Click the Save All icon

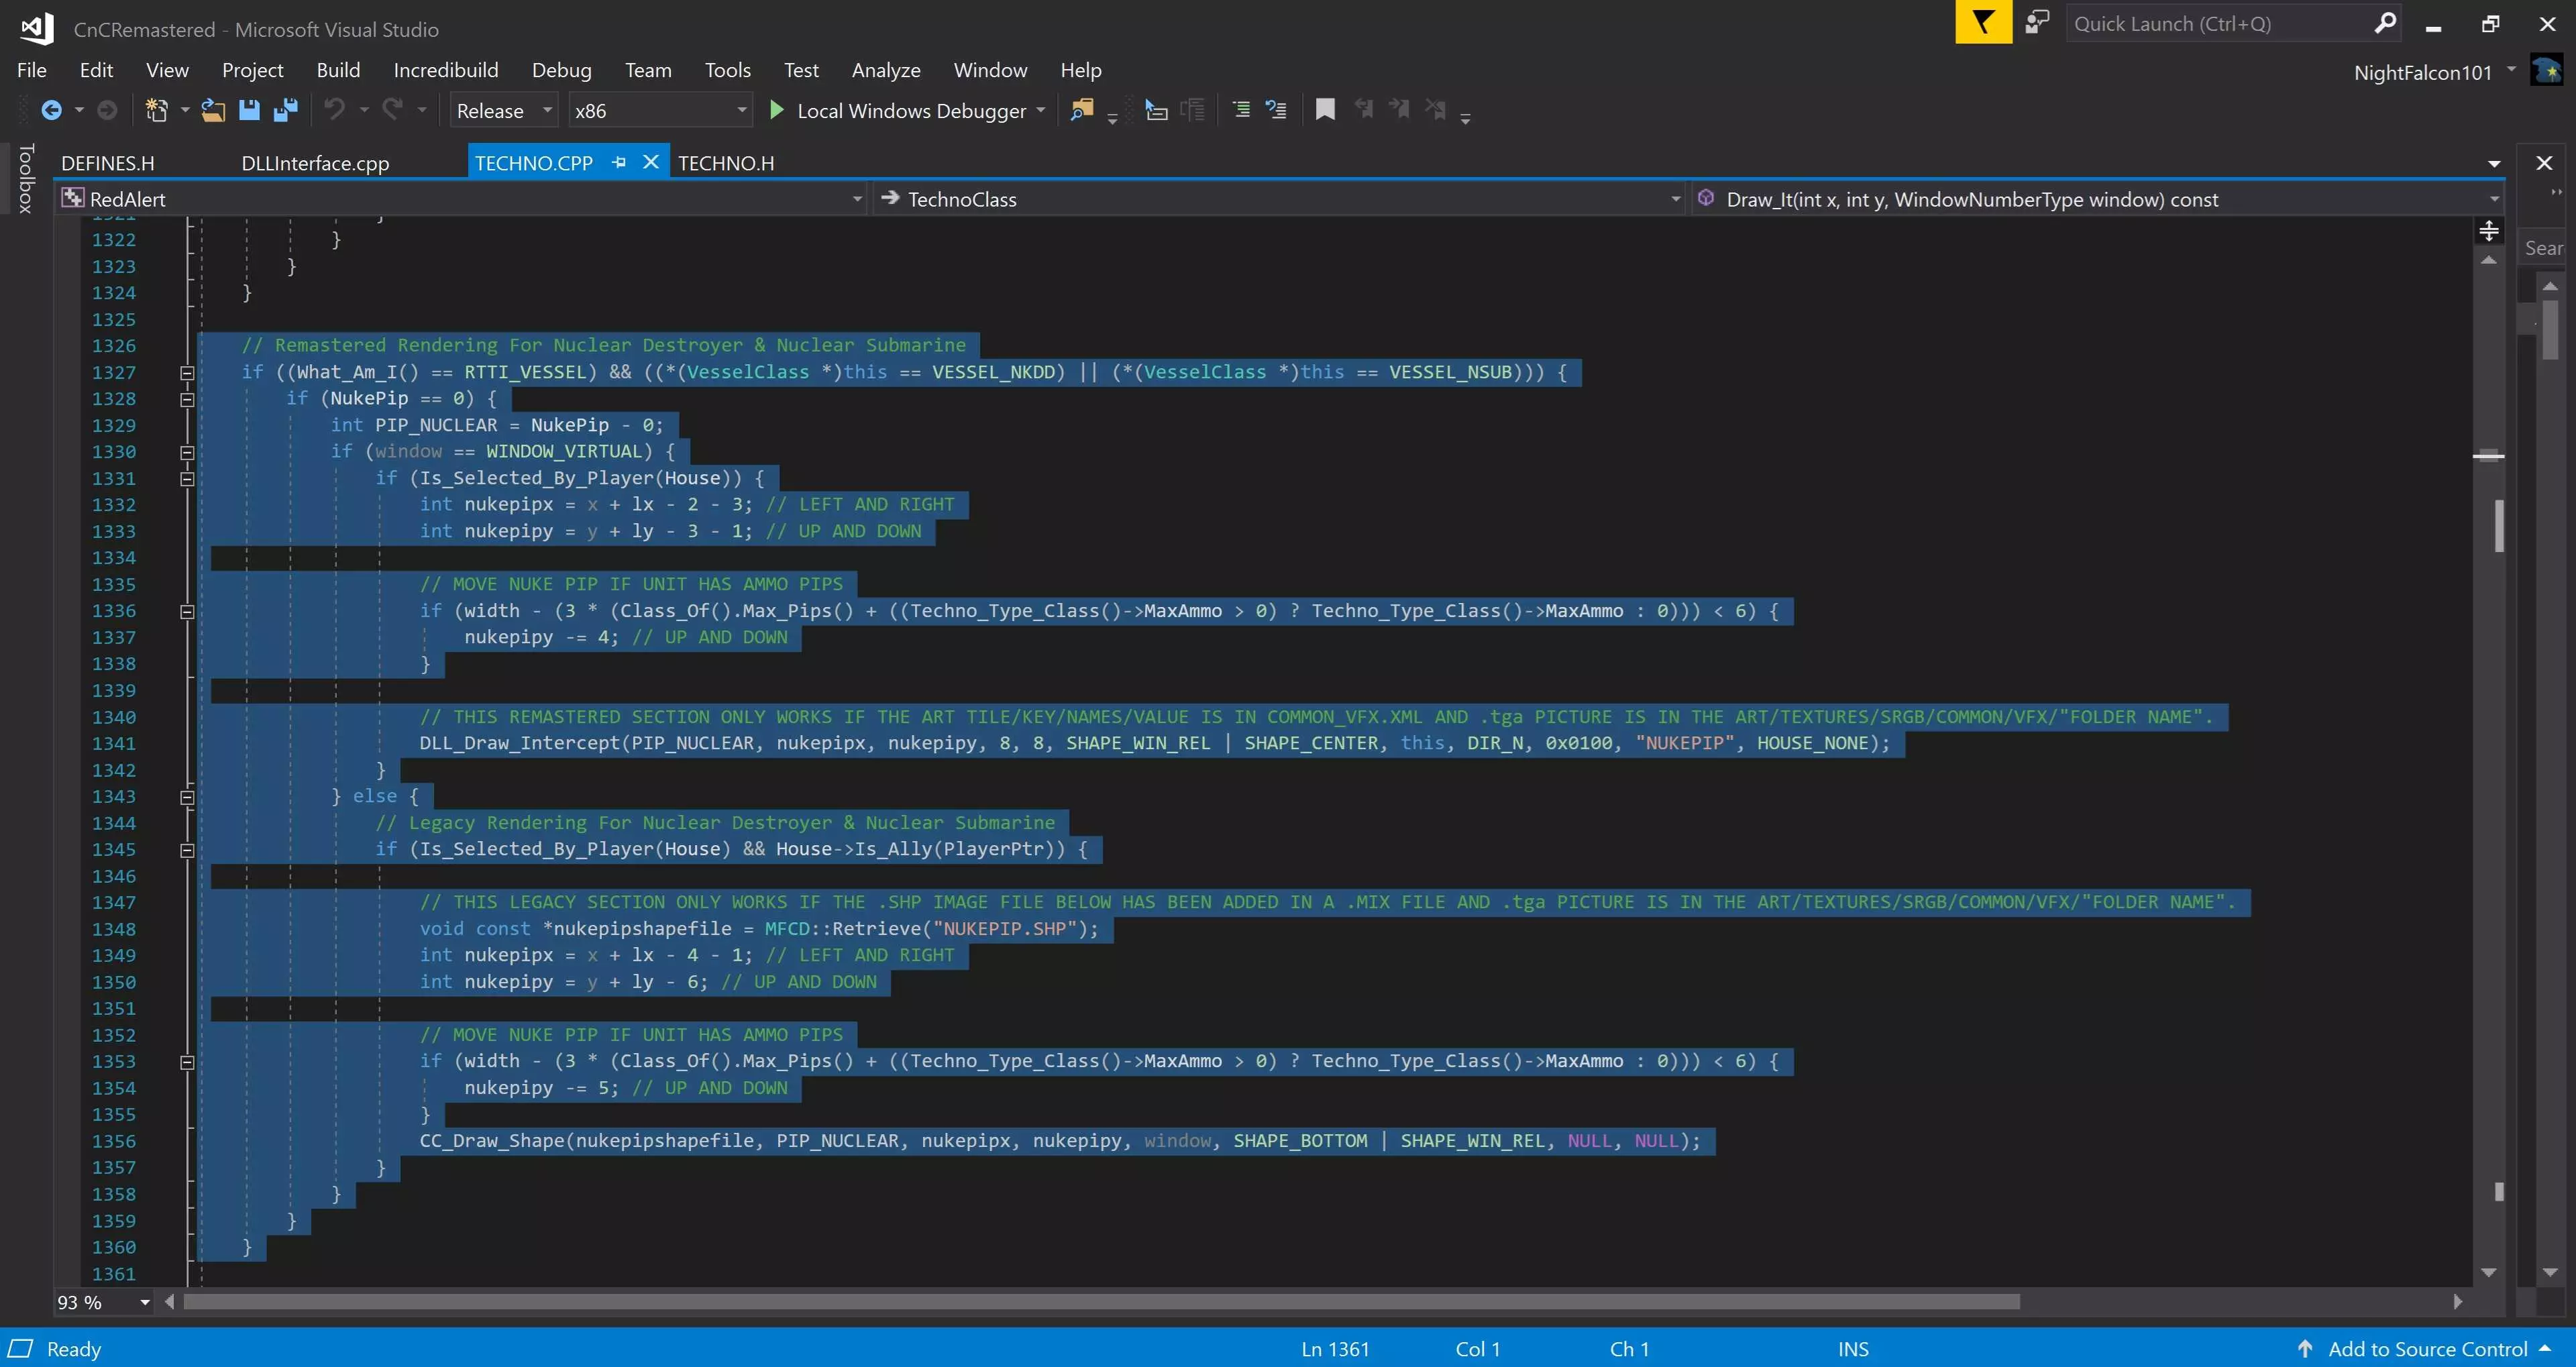(286, 110)
